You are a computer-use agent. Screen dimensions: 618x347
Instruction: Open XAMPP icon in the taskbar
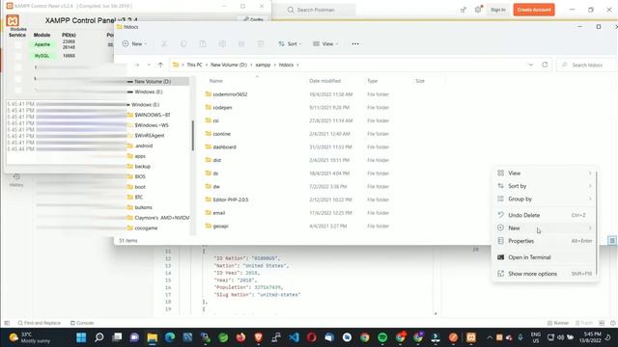point(471,337)
